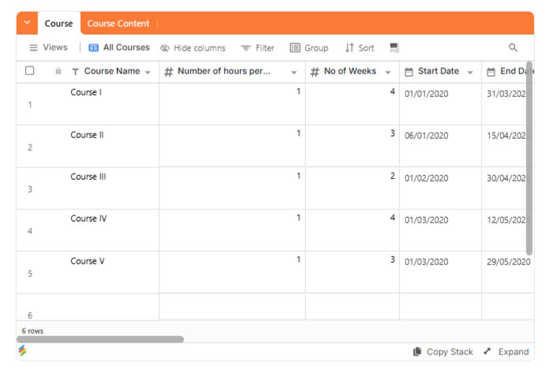Click the Copy Stack label
Image resolution: width=546 pixels, height=374 pixels.
(x=450, y=352)
